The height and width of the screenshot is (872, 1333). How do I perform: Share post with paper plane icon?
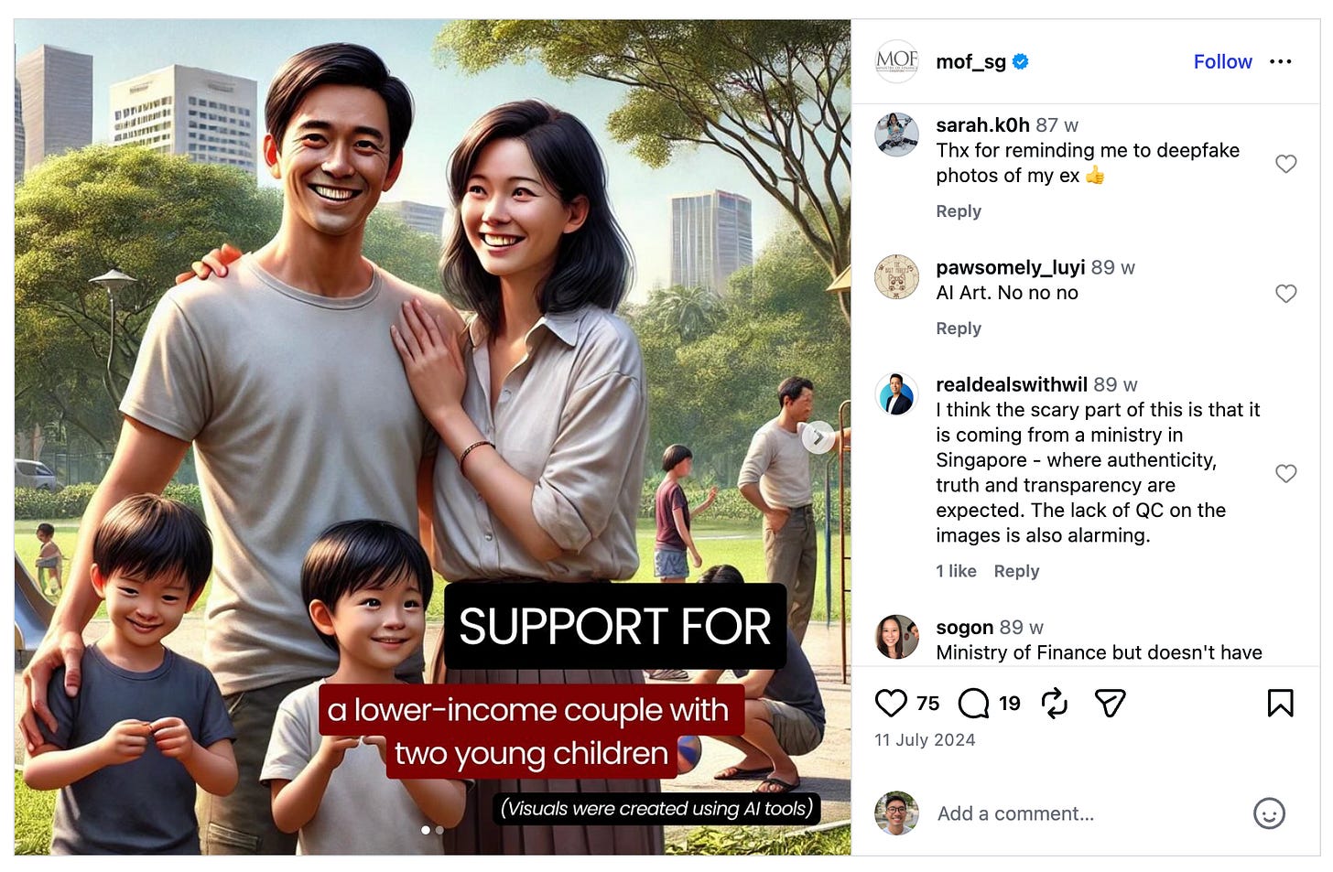coord(1110,703)
